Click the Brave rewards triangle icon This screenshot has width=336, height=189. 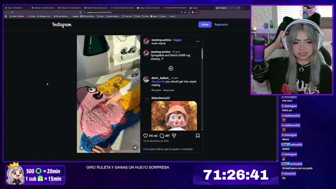196,12
